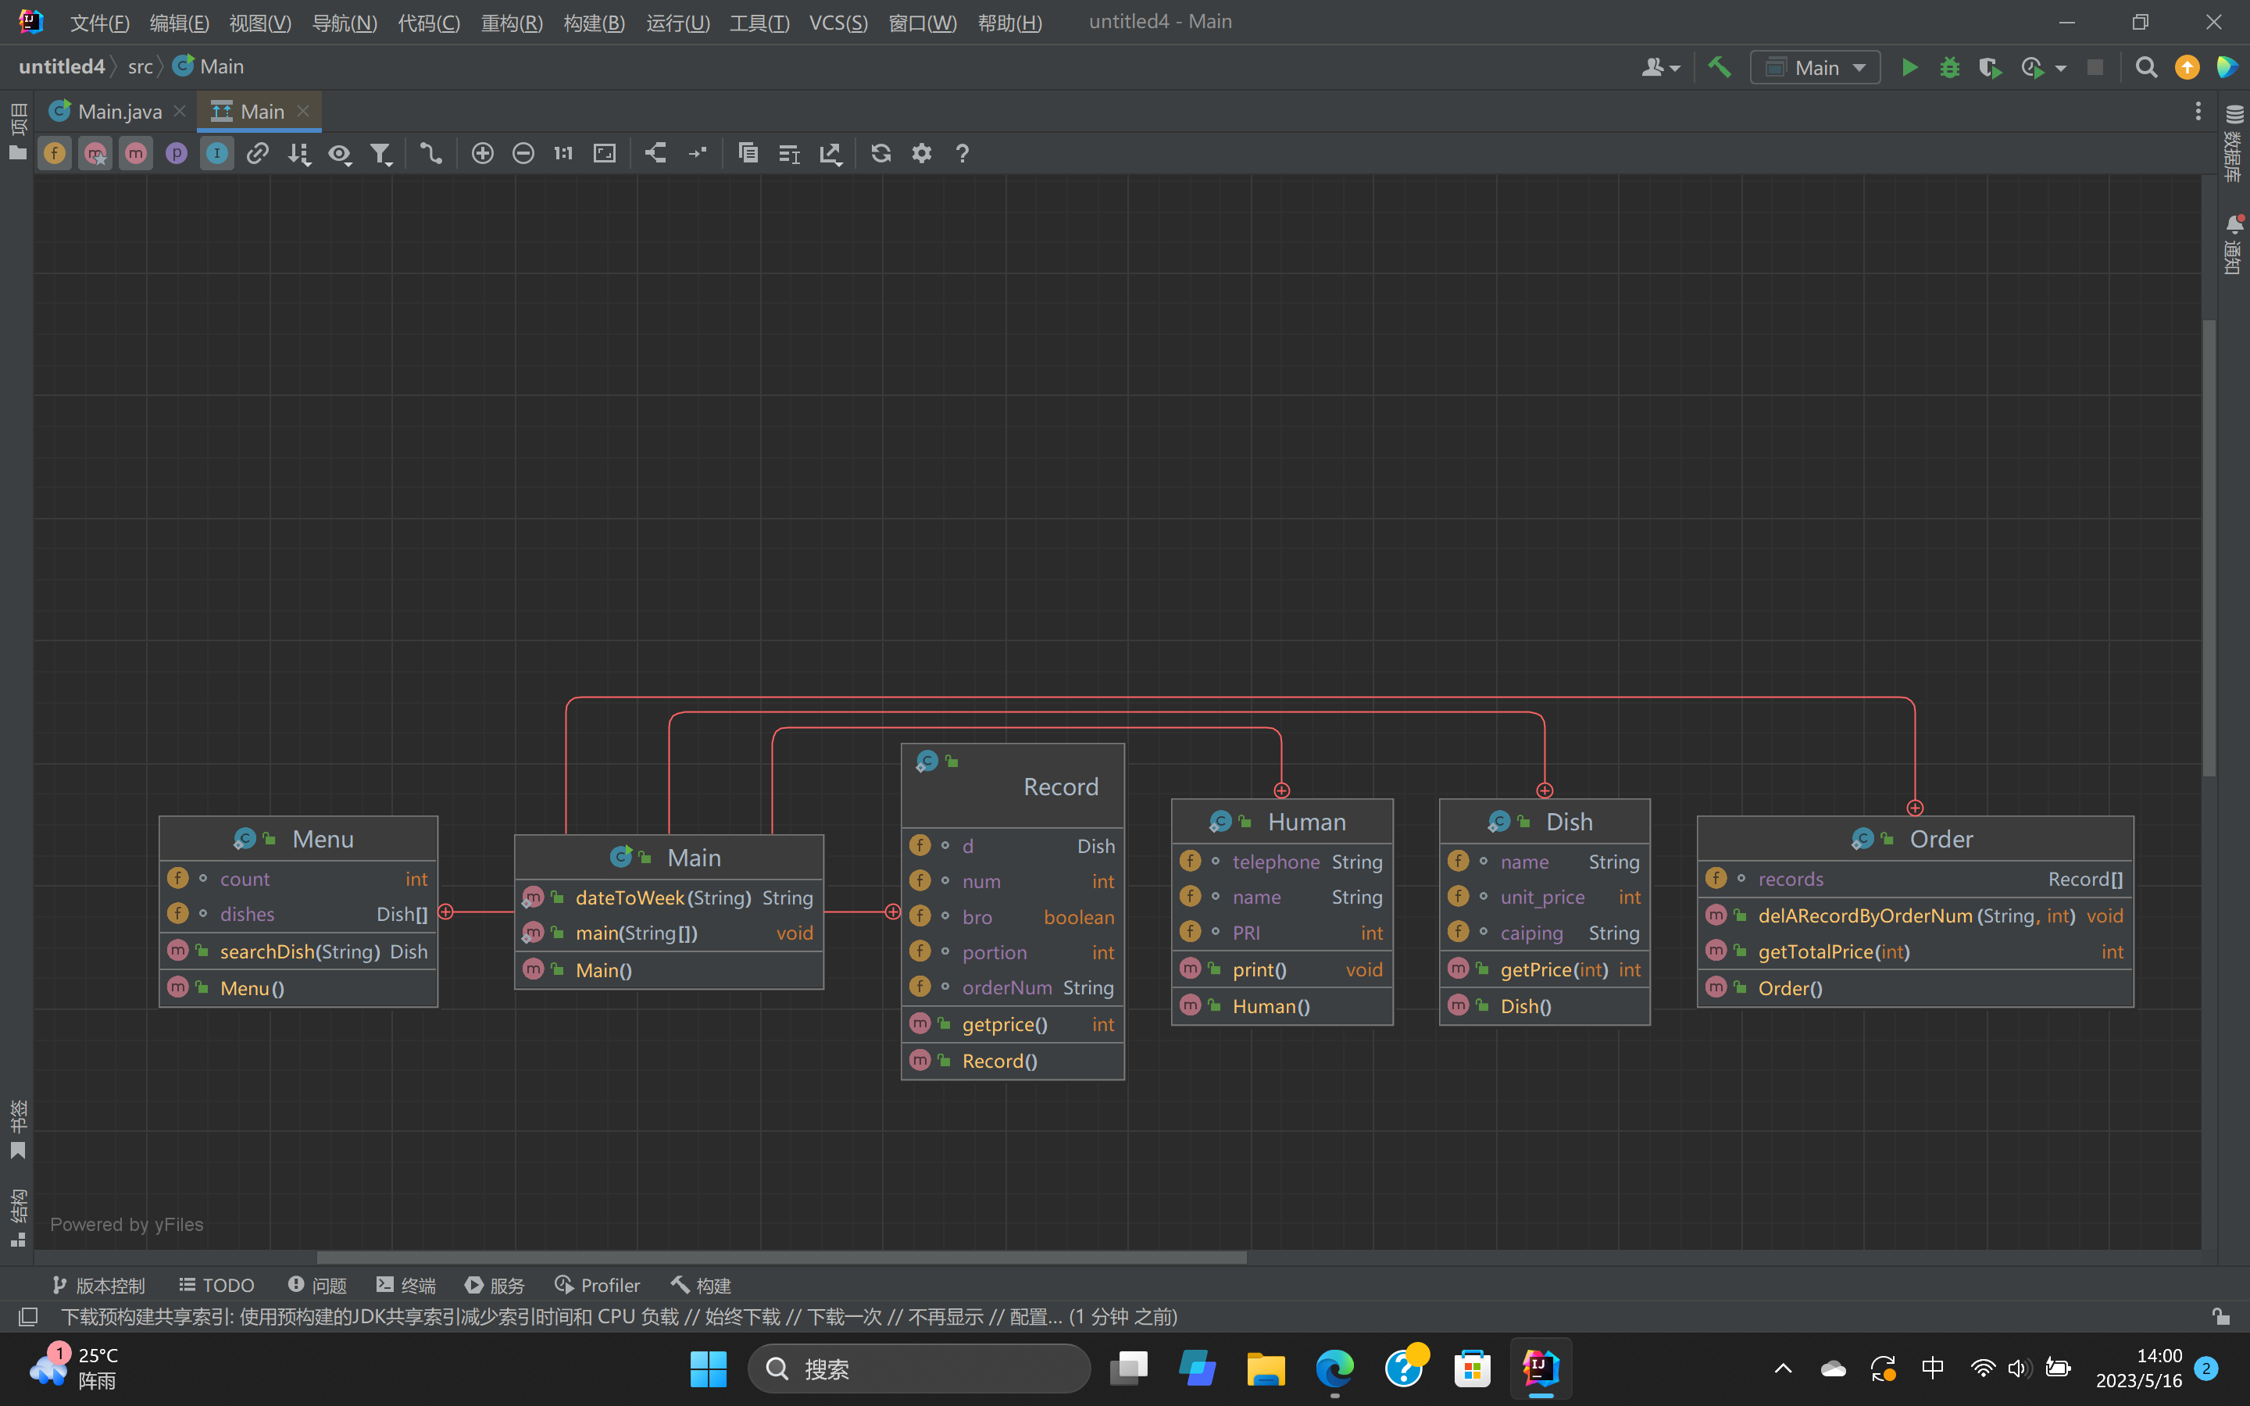Toggle Inner Classes visibility button
This screenshot has height=1406, width=2250.
click(x=216, y=153)
